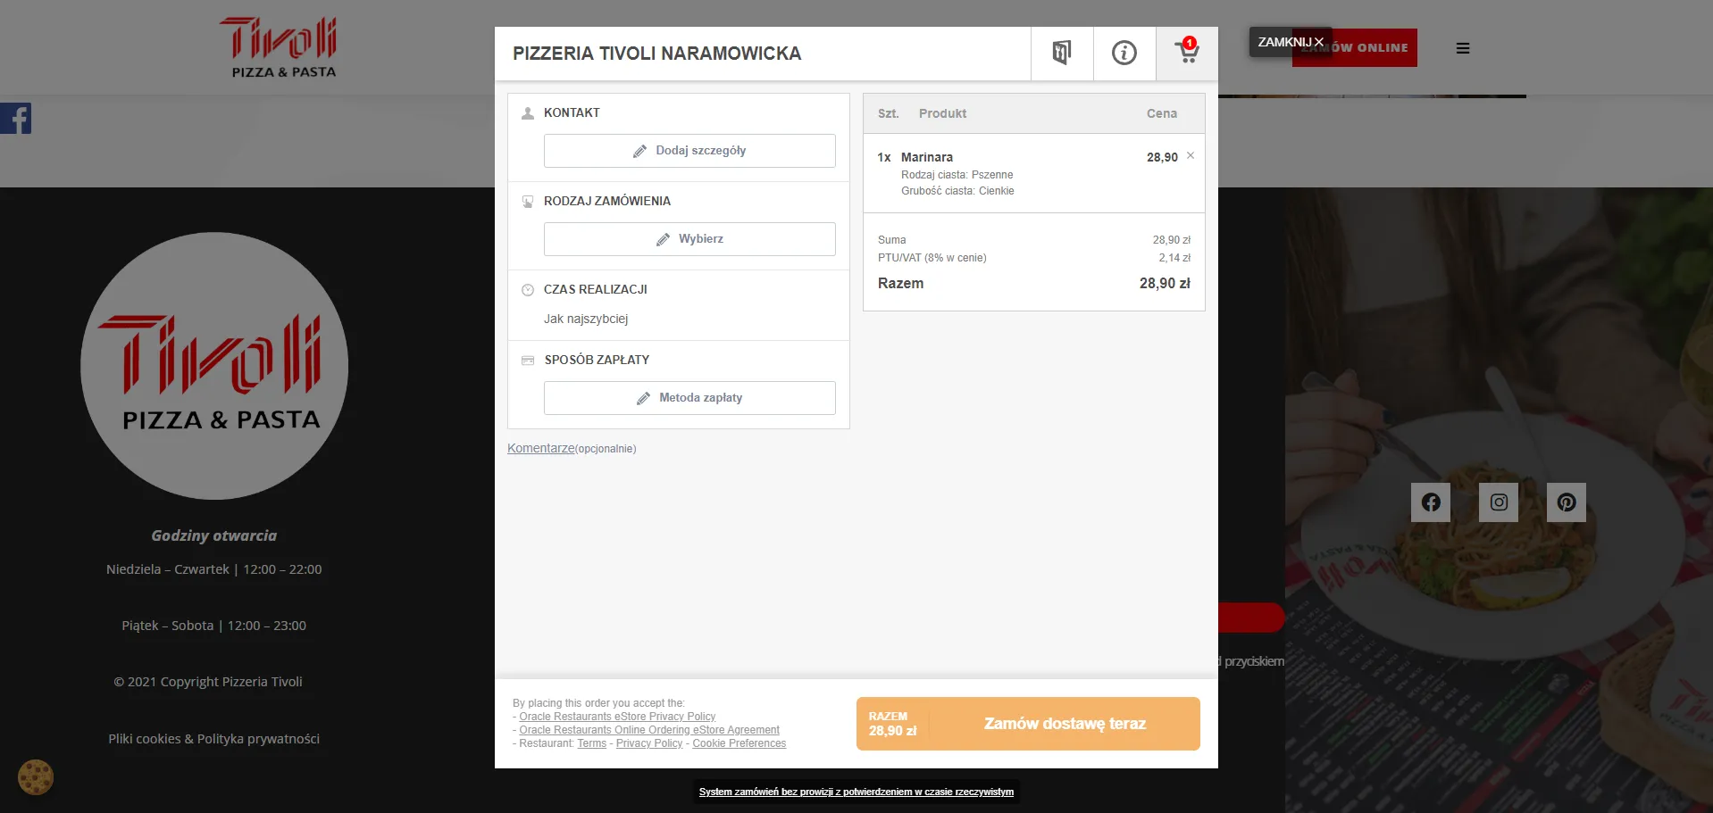Open Oracle Restaurants eStore Privacy Policy
Screen dimensions: 1713x813
617,717
